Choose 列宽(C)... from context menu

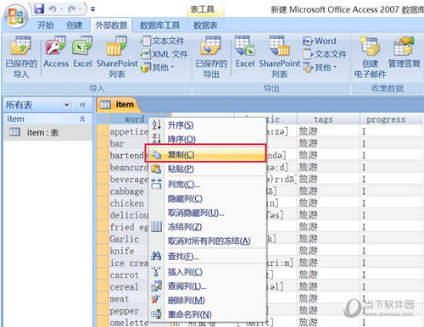pyautogui.click(x=207, y=185)
